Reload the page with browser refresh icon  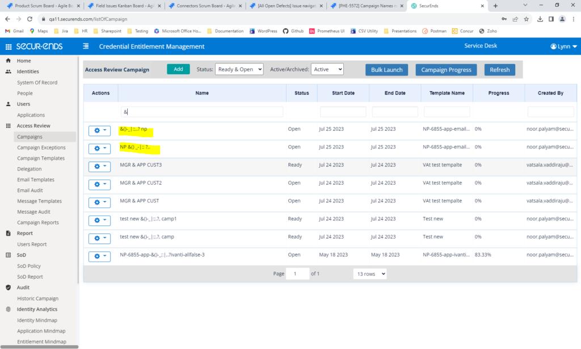point(30,19)
